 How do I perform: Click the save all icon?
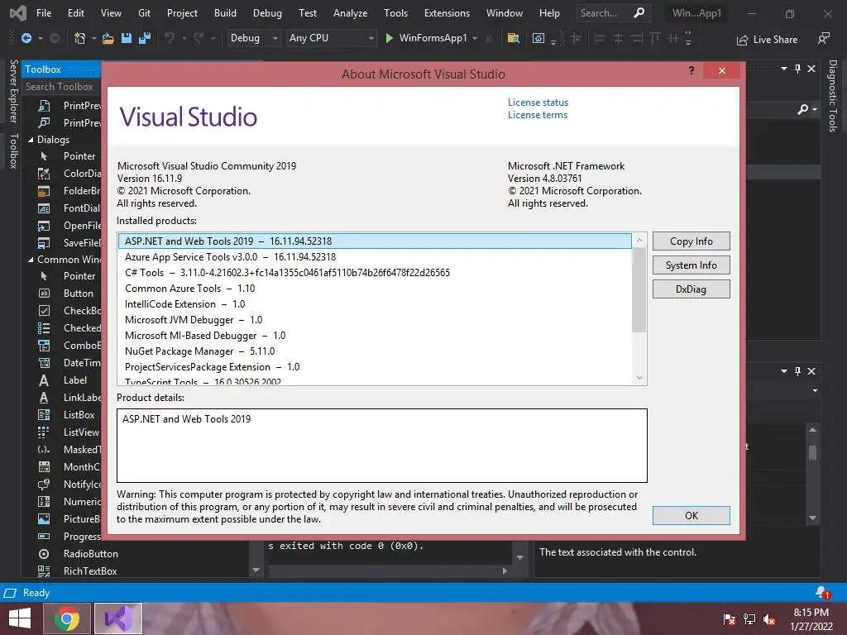pos(144,38)
